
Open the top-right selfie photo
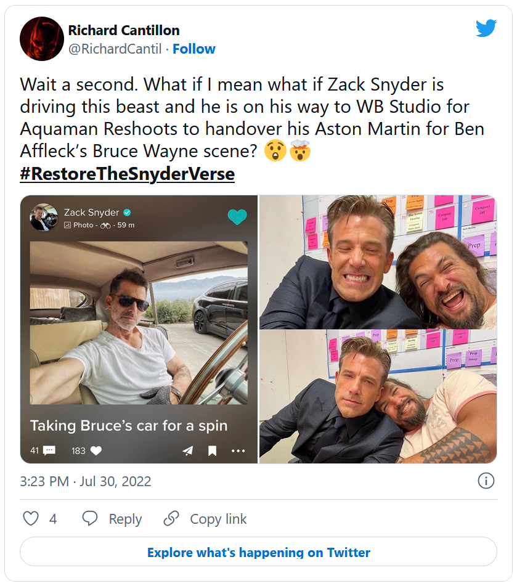(x=377, y=262)
